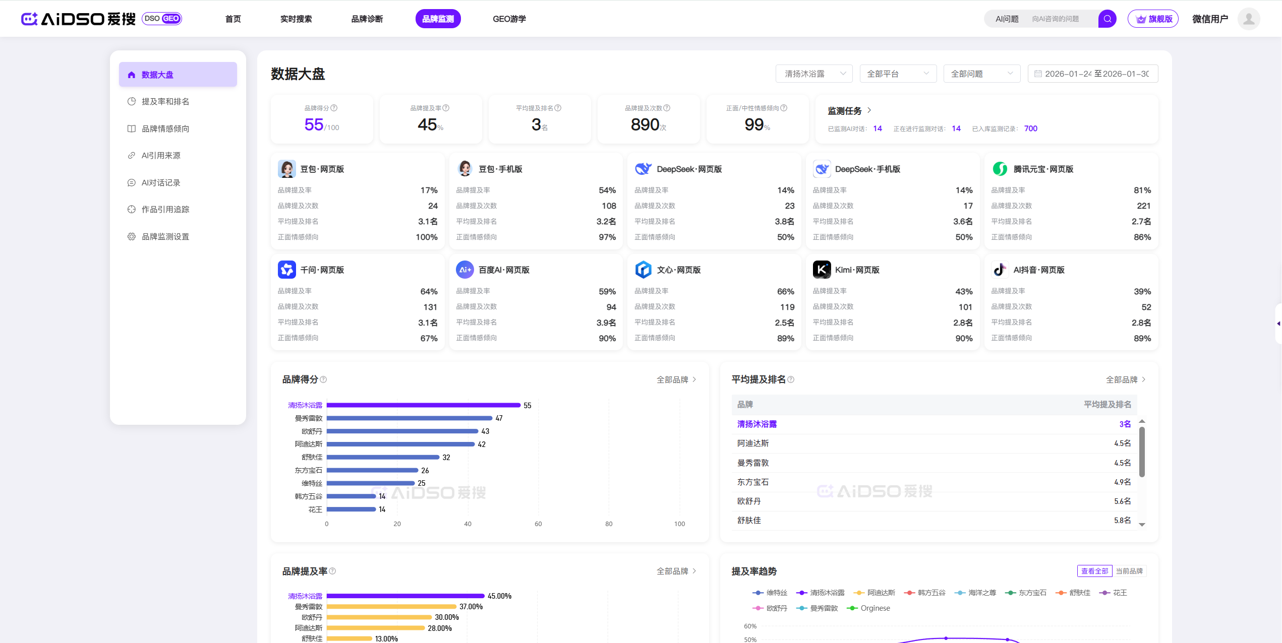This screenshot has height=643, width=1282.
Task: Click the 豆包·网页版 avatar icon
Action: coord(287,169)
